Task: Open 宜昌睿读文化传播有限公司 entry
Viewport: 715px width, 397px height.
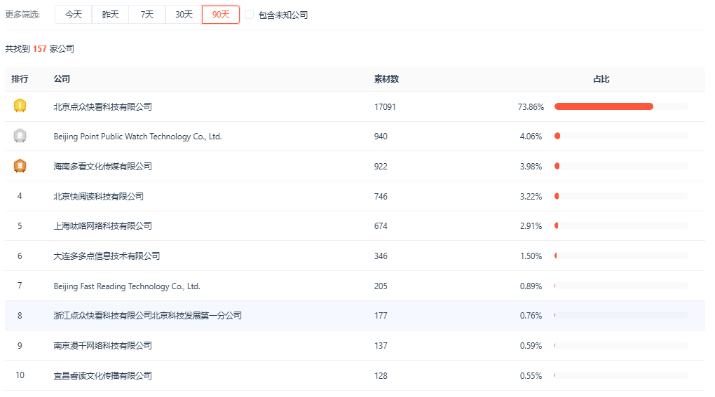Action: tap(102, 376)
